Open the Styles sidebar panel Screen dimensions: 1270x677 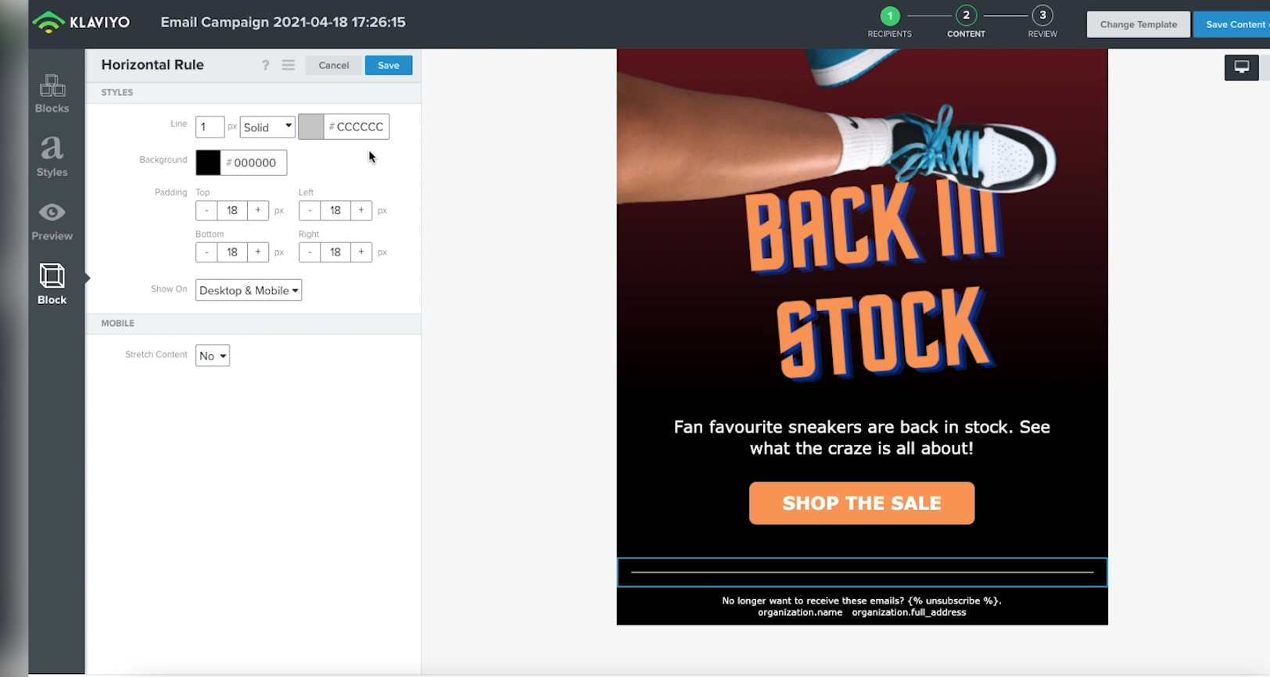(x=52, y=156)
